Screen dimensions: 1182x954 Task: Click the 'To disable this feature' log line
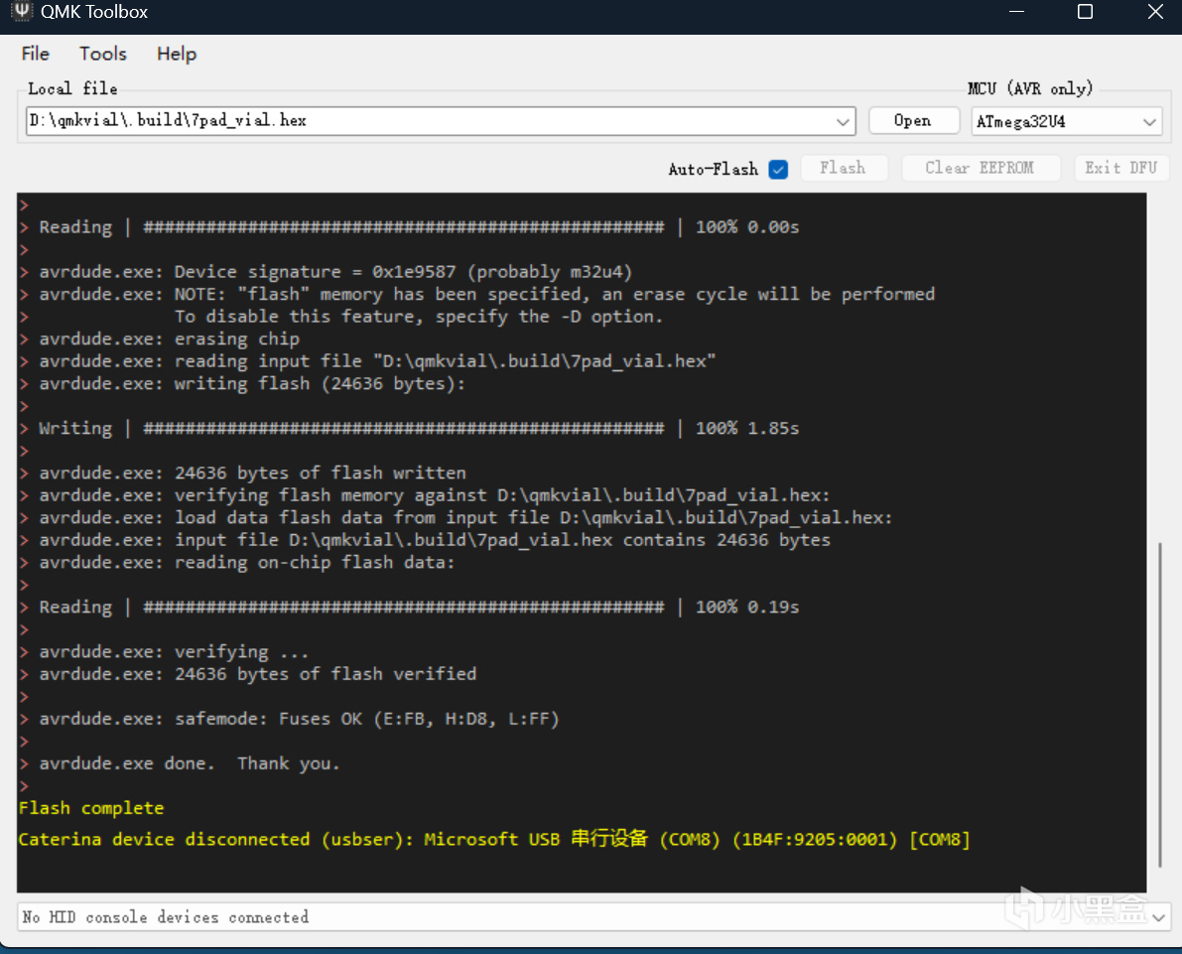click(x=419, y=316)
